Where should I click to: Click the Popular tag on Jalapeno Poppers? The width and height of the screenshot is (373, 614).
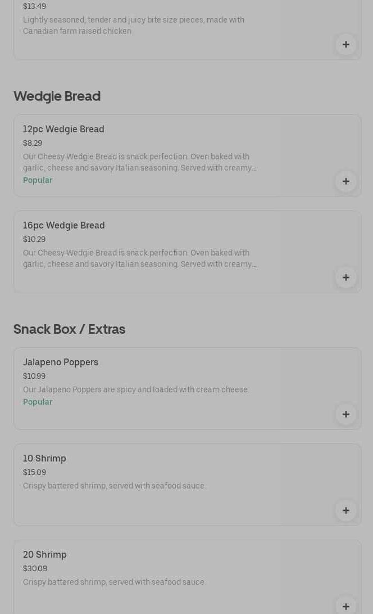(x=38, y=402)
